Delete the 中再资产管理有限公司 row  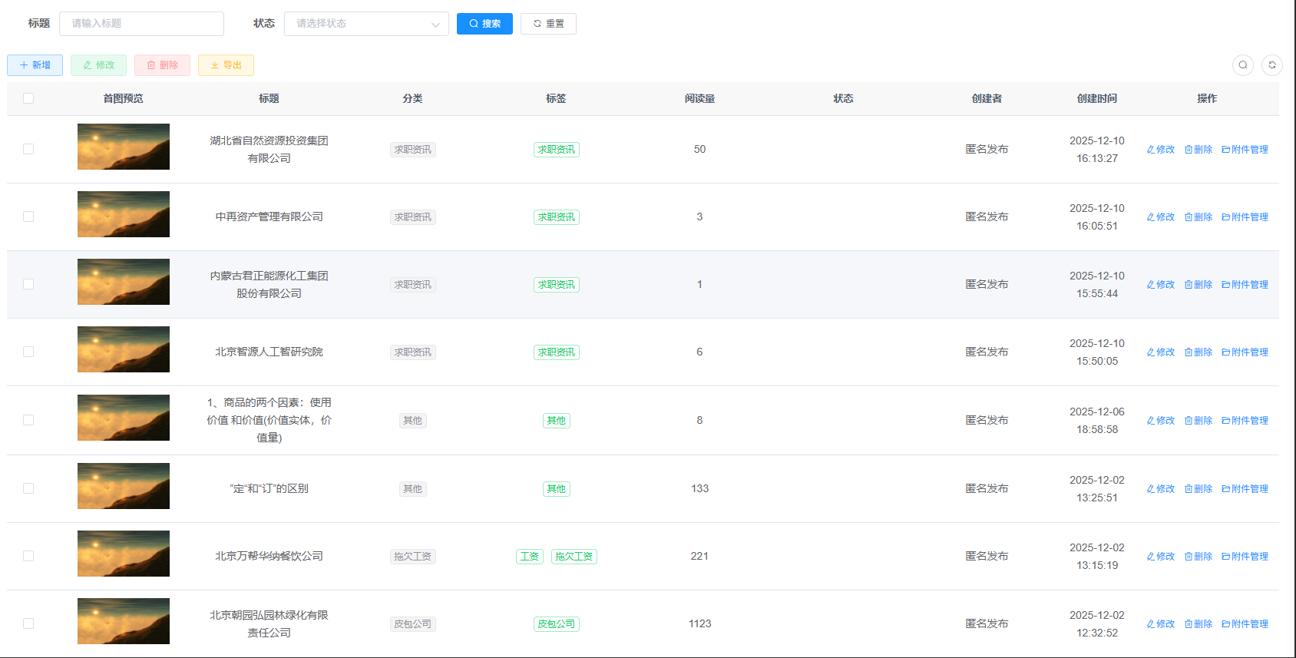[x=1198, y=217]
